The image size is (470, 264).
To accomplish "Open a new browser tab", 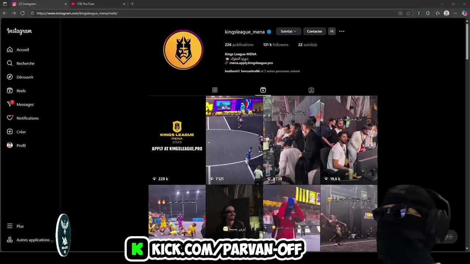I will coord(132,4).
